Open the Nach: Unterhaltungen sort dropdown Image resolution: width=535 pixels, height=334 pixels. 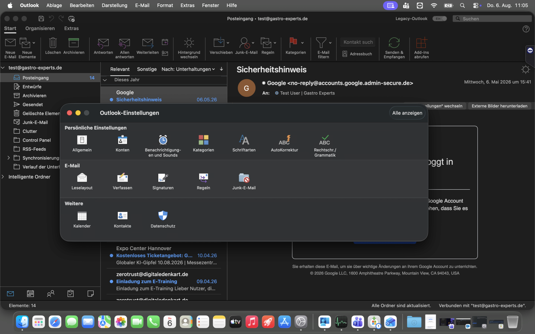tap(188, 69)
